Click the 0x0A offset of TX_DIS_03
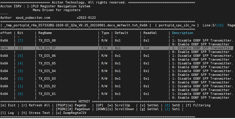This screenshot has width=235, height=119. [x=4, y=79]
